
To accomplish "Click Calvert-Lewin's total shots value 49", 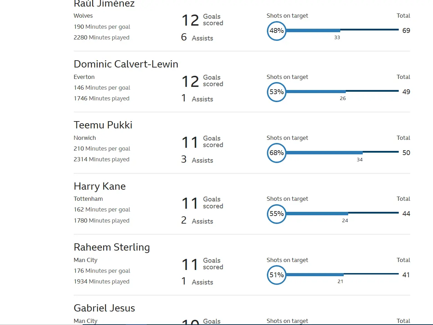I will tap(406, 92).
